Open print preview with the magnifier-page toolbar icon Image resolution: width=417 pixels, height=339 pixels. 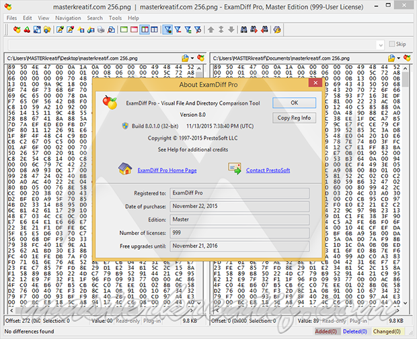111,30
